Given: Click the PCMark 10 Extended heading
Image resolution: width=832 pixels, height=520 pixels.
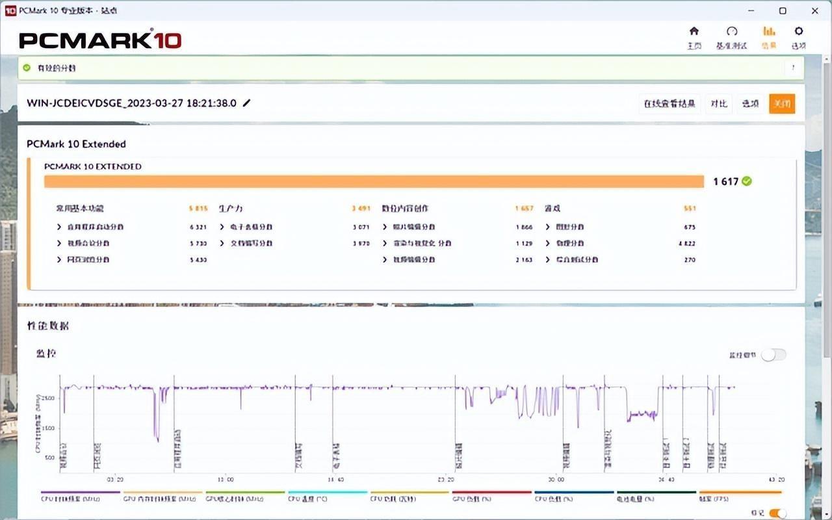Looking at the screenshot, I should (76, 144).
